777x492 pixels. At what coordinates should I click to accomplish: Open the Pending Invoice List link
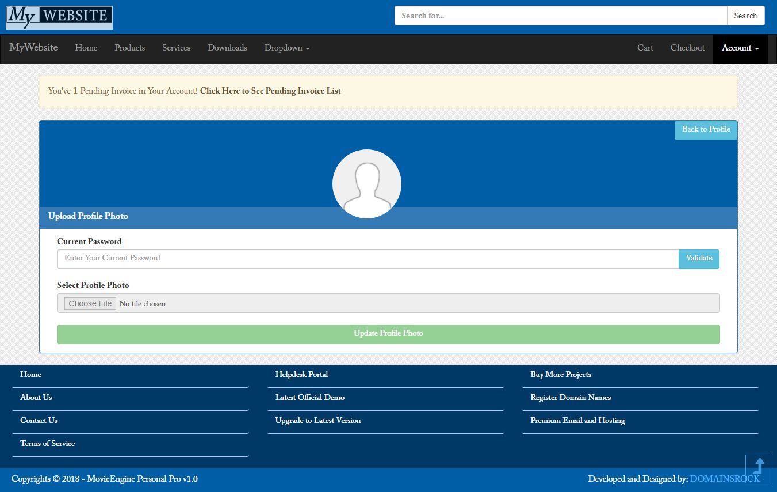pos(270,91)
